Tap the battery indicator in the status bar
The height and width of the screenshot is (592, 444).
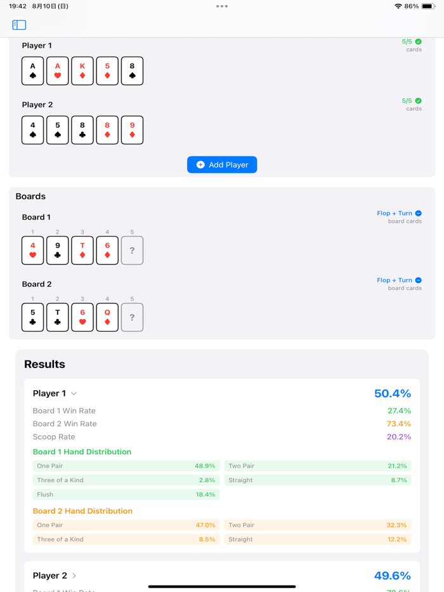428,6
